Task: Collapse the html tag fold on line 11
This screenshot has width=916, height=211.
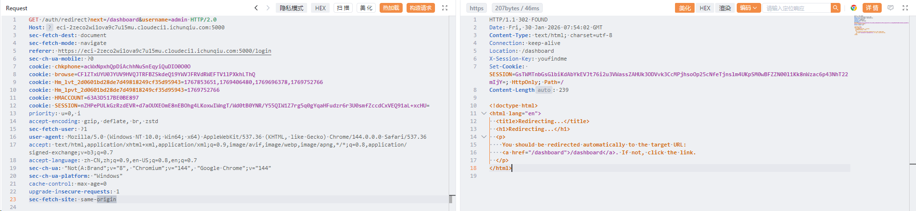Action: 484,113
